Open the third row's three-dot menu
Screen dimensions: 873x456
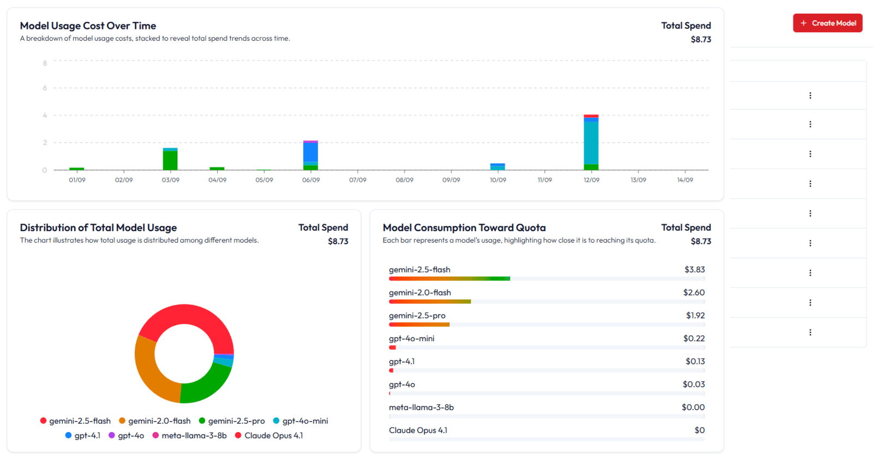tap(810, 154)
